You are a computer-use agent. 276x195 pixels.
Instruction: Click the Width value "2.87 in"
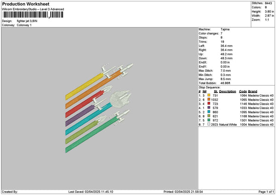pos(269,16)
